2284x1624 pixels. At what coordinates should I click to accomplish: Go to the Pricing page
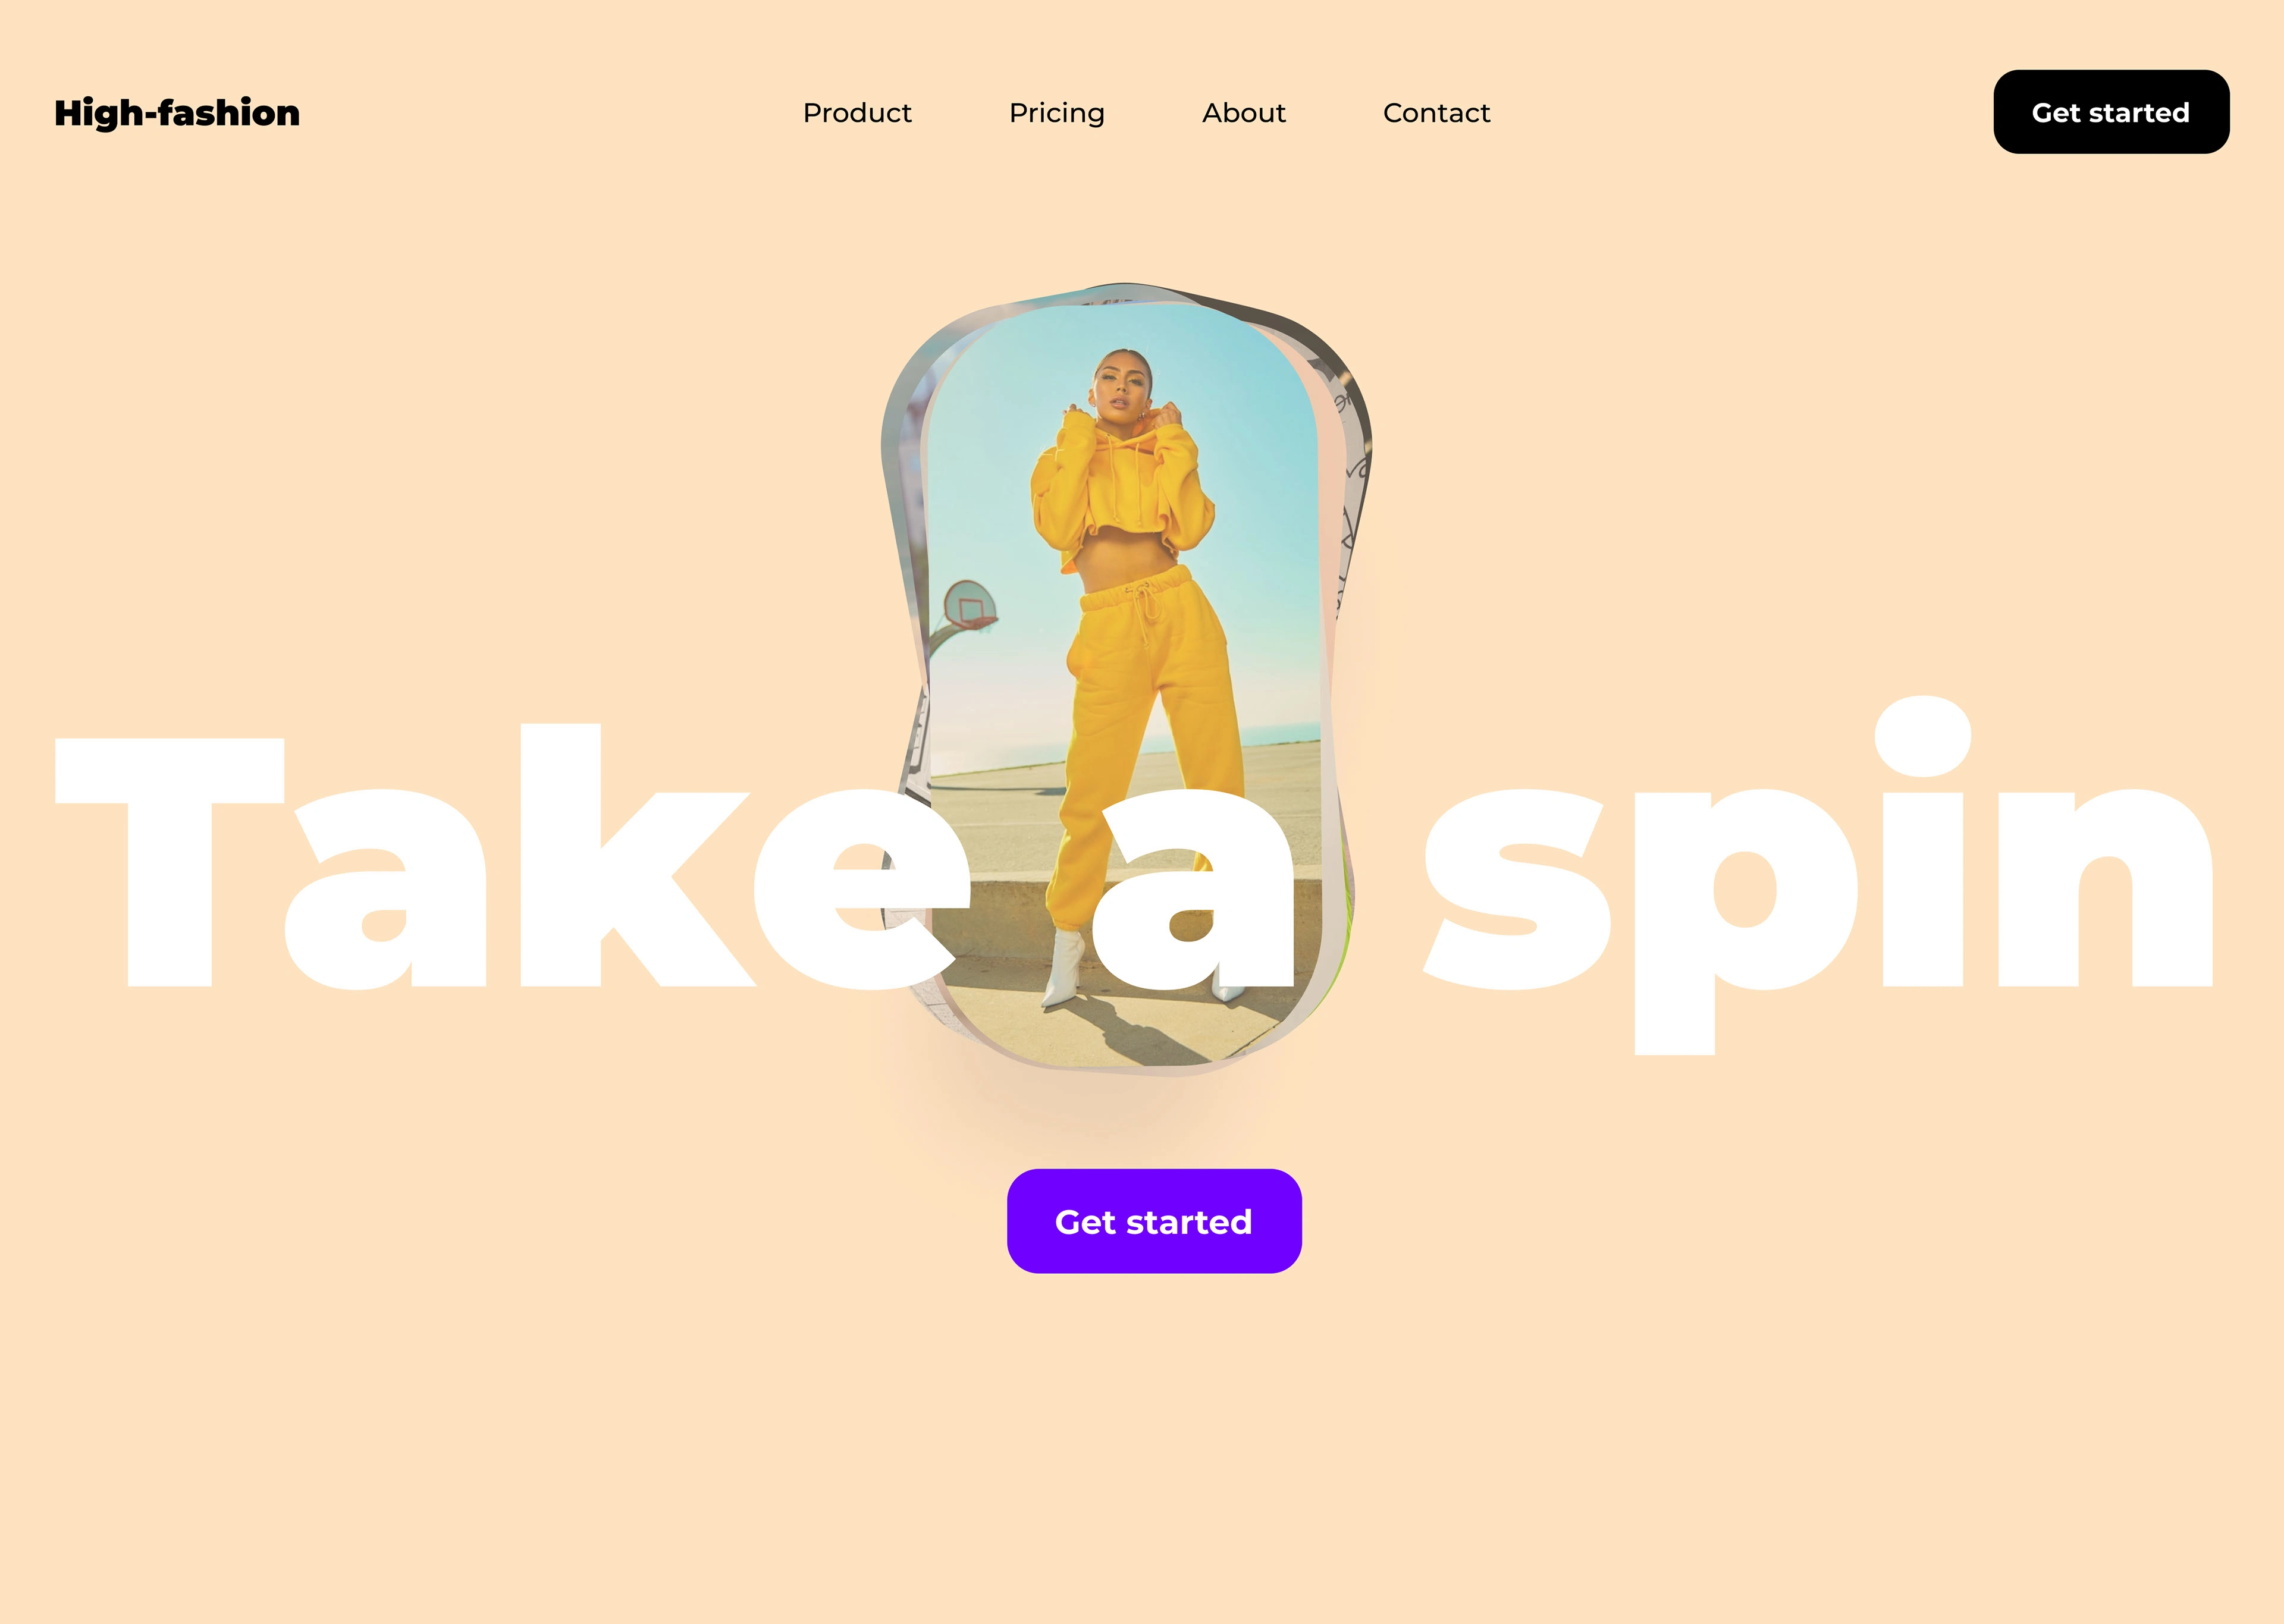pos(1057,114)
